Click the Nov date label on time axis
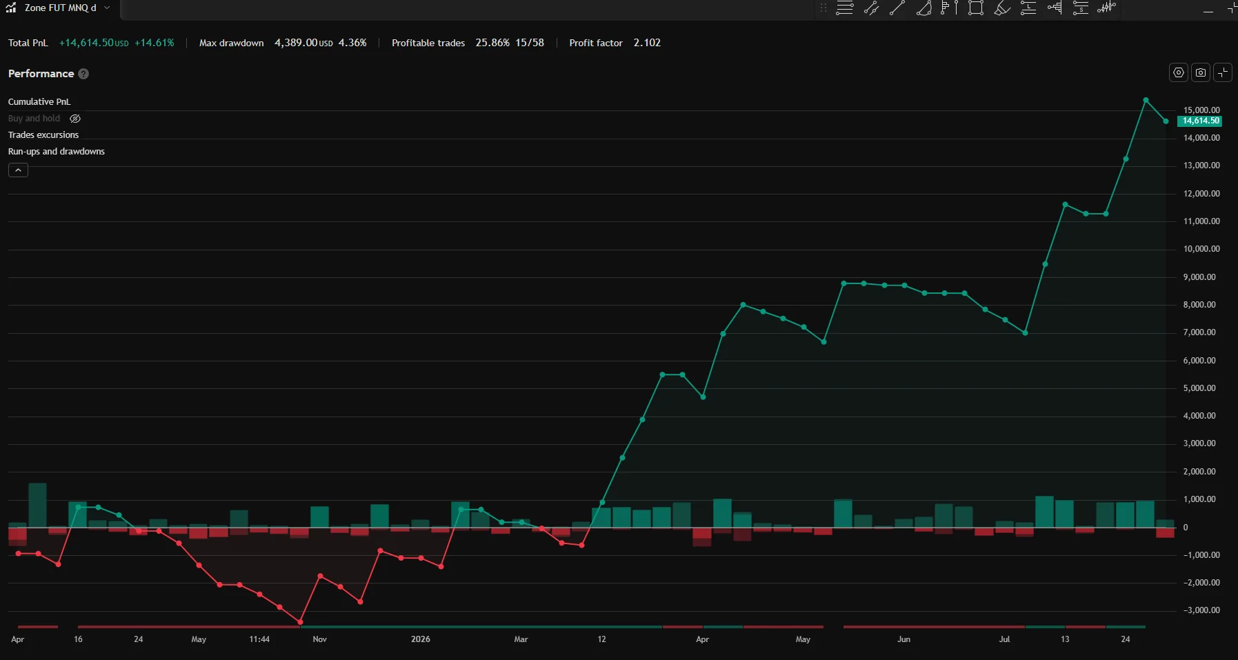Viewport: 1238px width, 660px height. pyautogui.click(x=320, y=639)
